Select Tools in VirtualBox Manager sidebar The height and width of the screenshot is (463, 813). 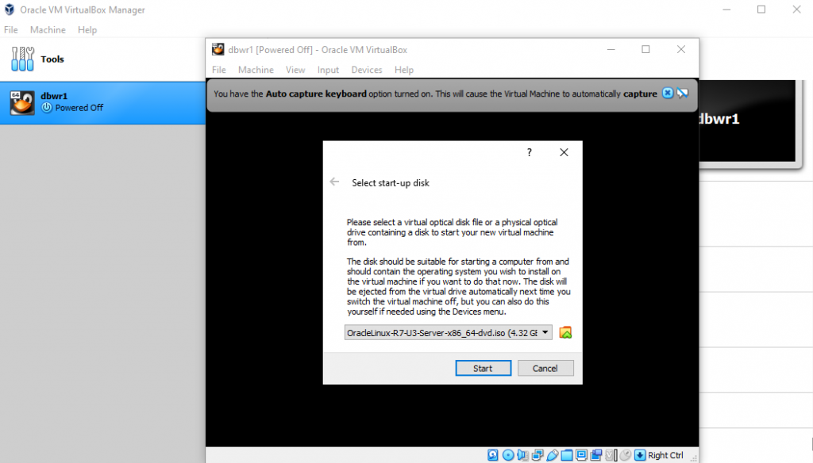52,59
